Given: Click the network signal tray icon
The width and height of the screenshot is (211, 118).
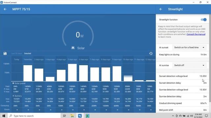Looking at the screenshot, I should point(188,116).
